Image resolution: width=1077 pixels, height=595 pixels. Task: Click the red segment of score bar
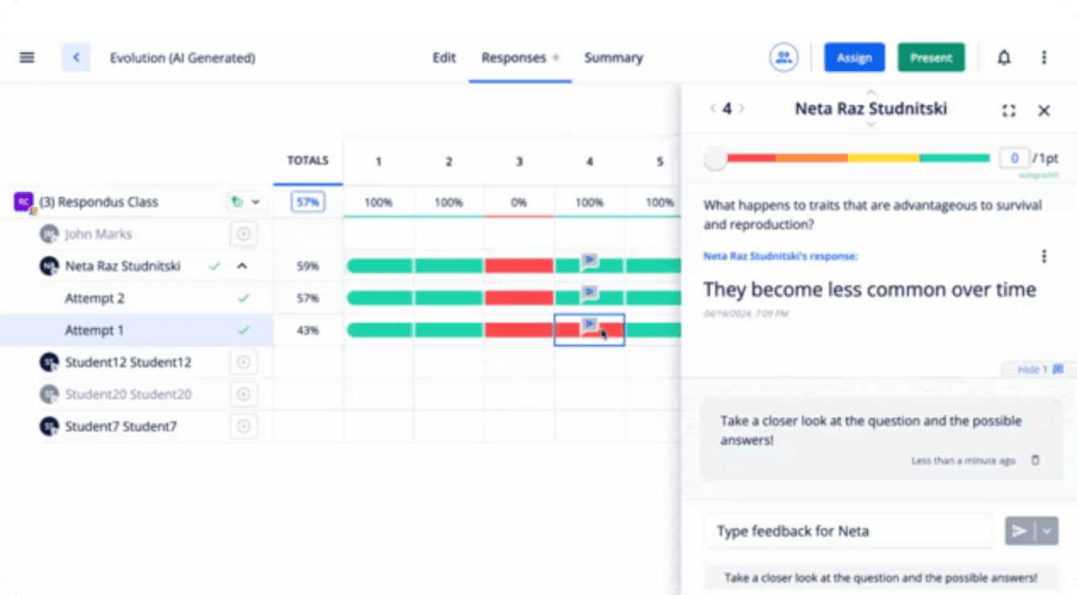(751, 158)
